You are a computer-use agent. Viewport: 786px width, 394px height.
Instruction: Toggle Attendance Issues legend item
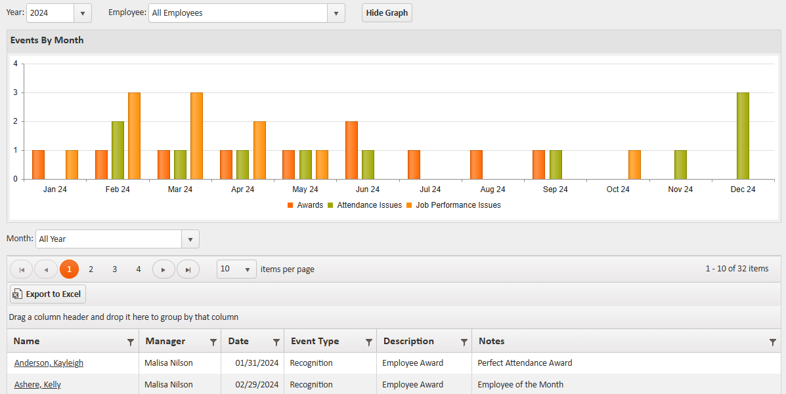tap(364, 205)
